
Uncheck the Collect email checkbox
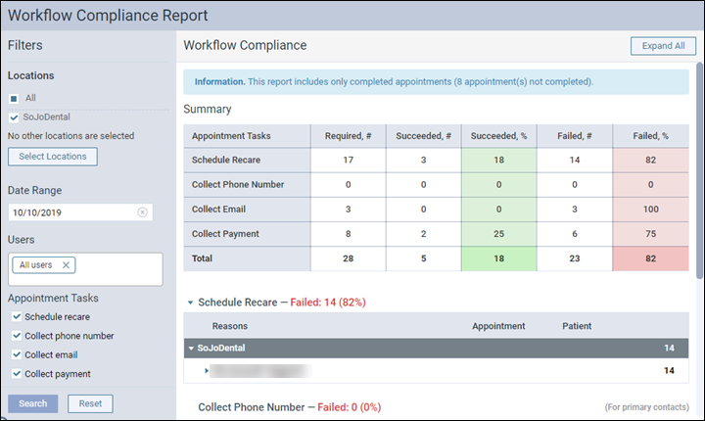click(17, 354)
